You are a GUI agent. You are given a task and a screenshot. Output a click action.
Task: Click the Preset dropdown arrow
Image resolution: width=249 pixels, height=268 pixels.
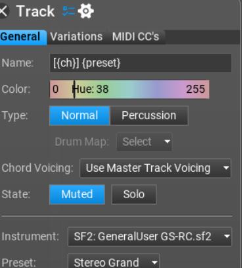coord(154,263)
